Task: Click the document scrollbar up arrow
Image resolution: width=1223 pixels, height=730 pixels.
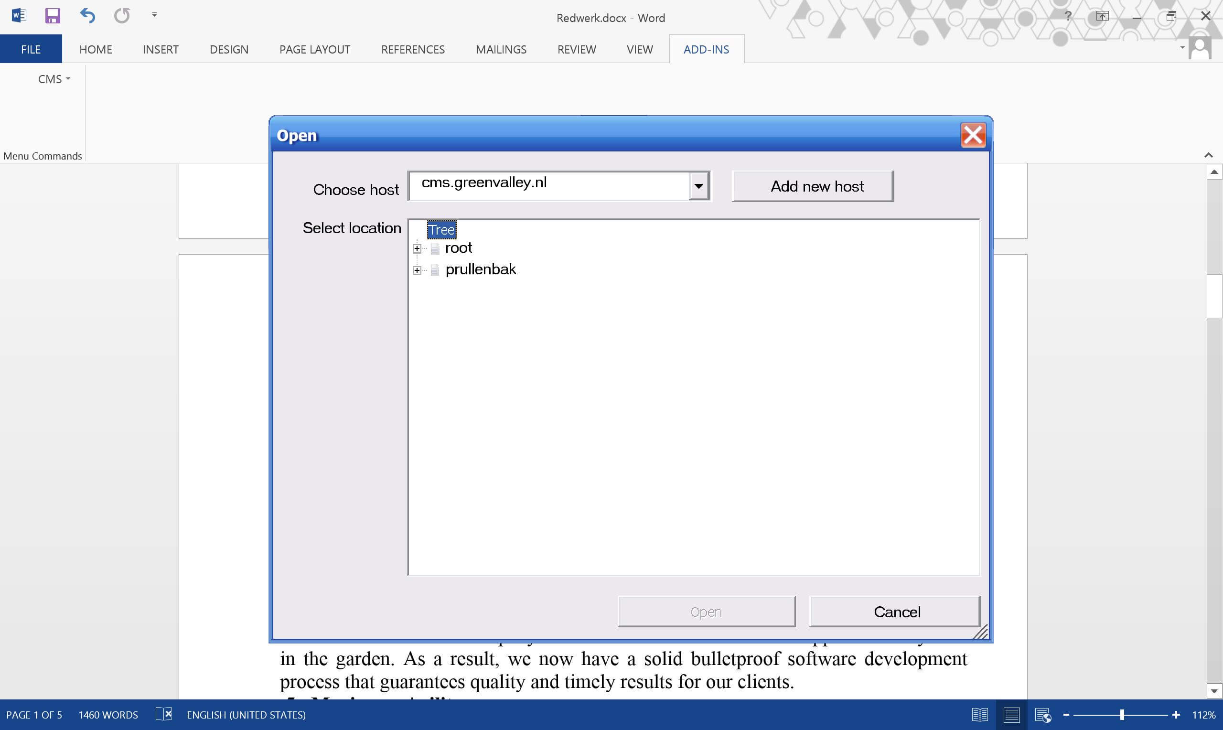Action: coord(1214,172)
